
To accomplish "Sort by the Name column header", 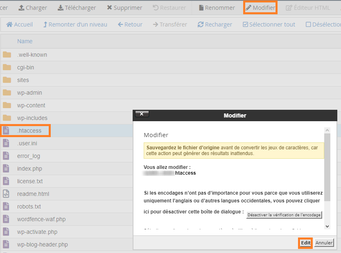I will pos(25,41).
